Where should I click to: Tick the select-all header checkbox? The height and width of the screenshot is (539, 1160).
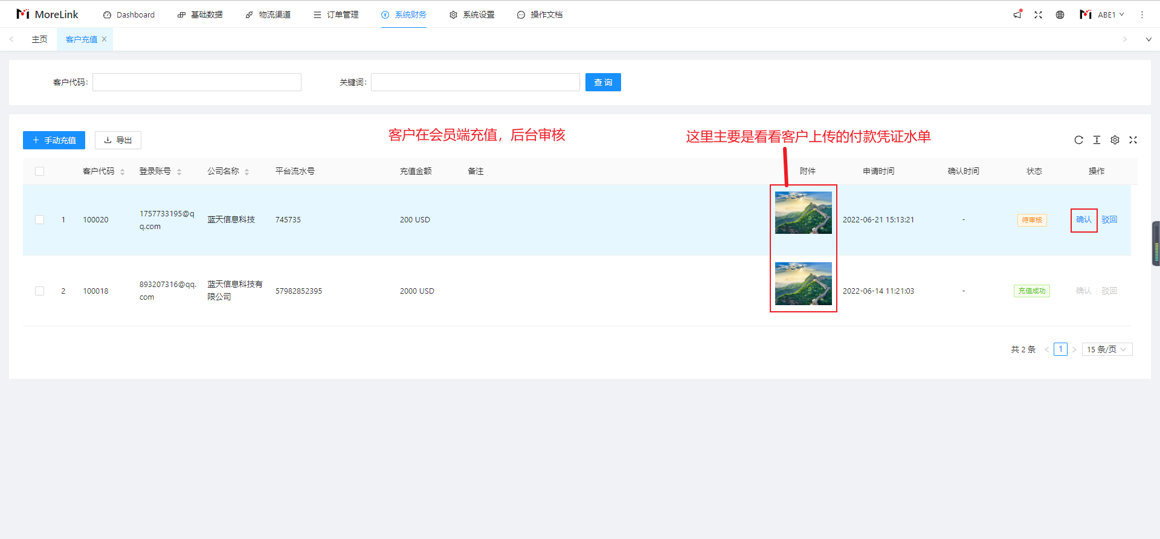tap(40, 172)
